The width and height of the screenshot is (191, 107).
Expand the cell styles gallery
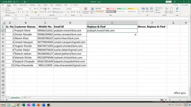click(x=138, y=12)
